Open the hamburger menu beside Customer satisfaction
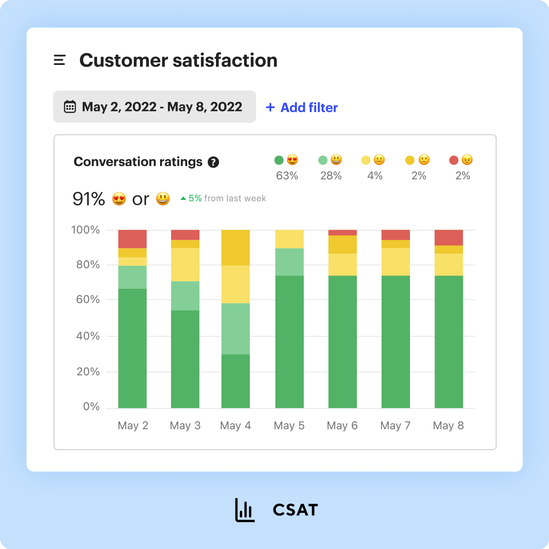The height and width of the screenshot is (549, 549). (59, 60)
